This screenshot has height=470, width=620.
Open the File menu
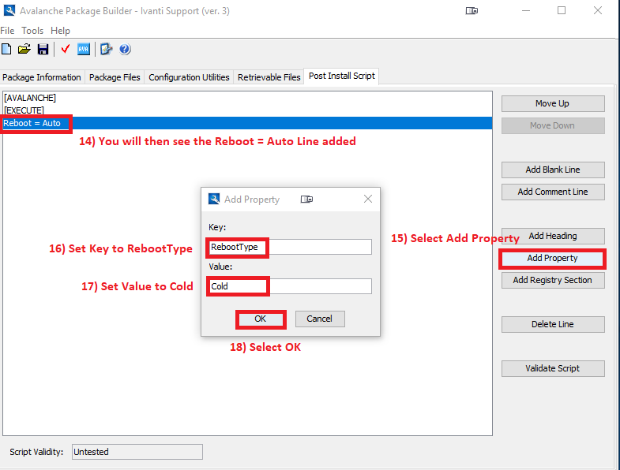pyautogui.click(x=8, y=31)
